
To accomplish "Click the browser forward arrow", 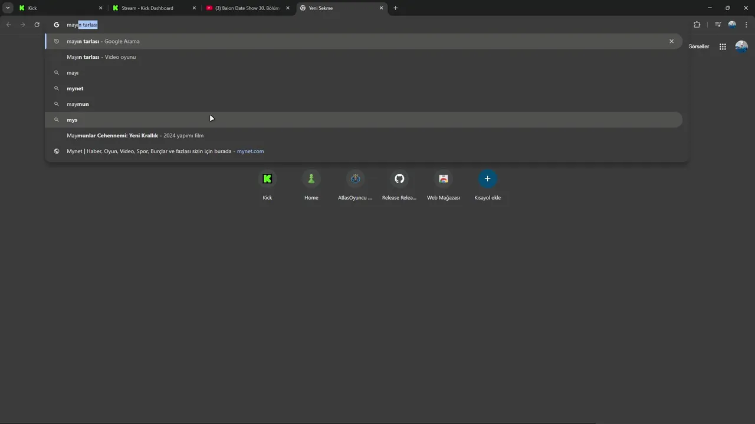I will click(x=23, y=25).
